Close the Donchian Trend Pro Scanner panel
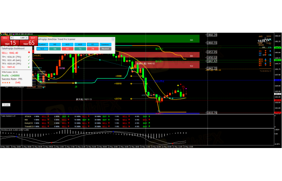282x181 pixels. point(113,39)
